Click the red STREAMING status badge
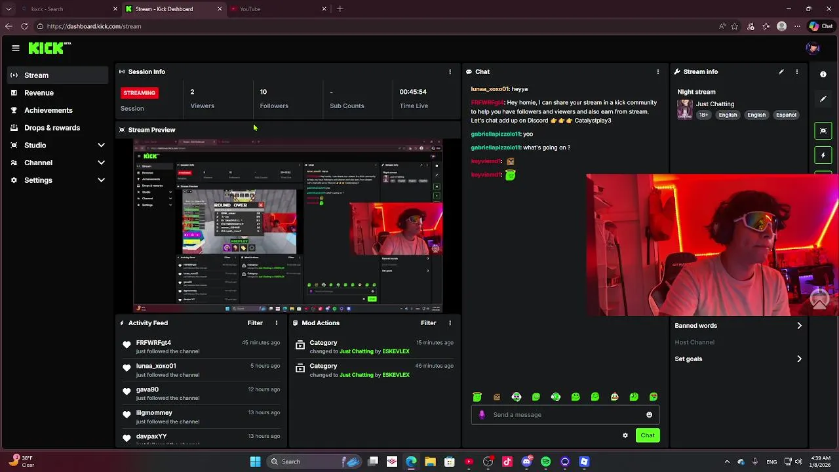 [x=139, y=93]
